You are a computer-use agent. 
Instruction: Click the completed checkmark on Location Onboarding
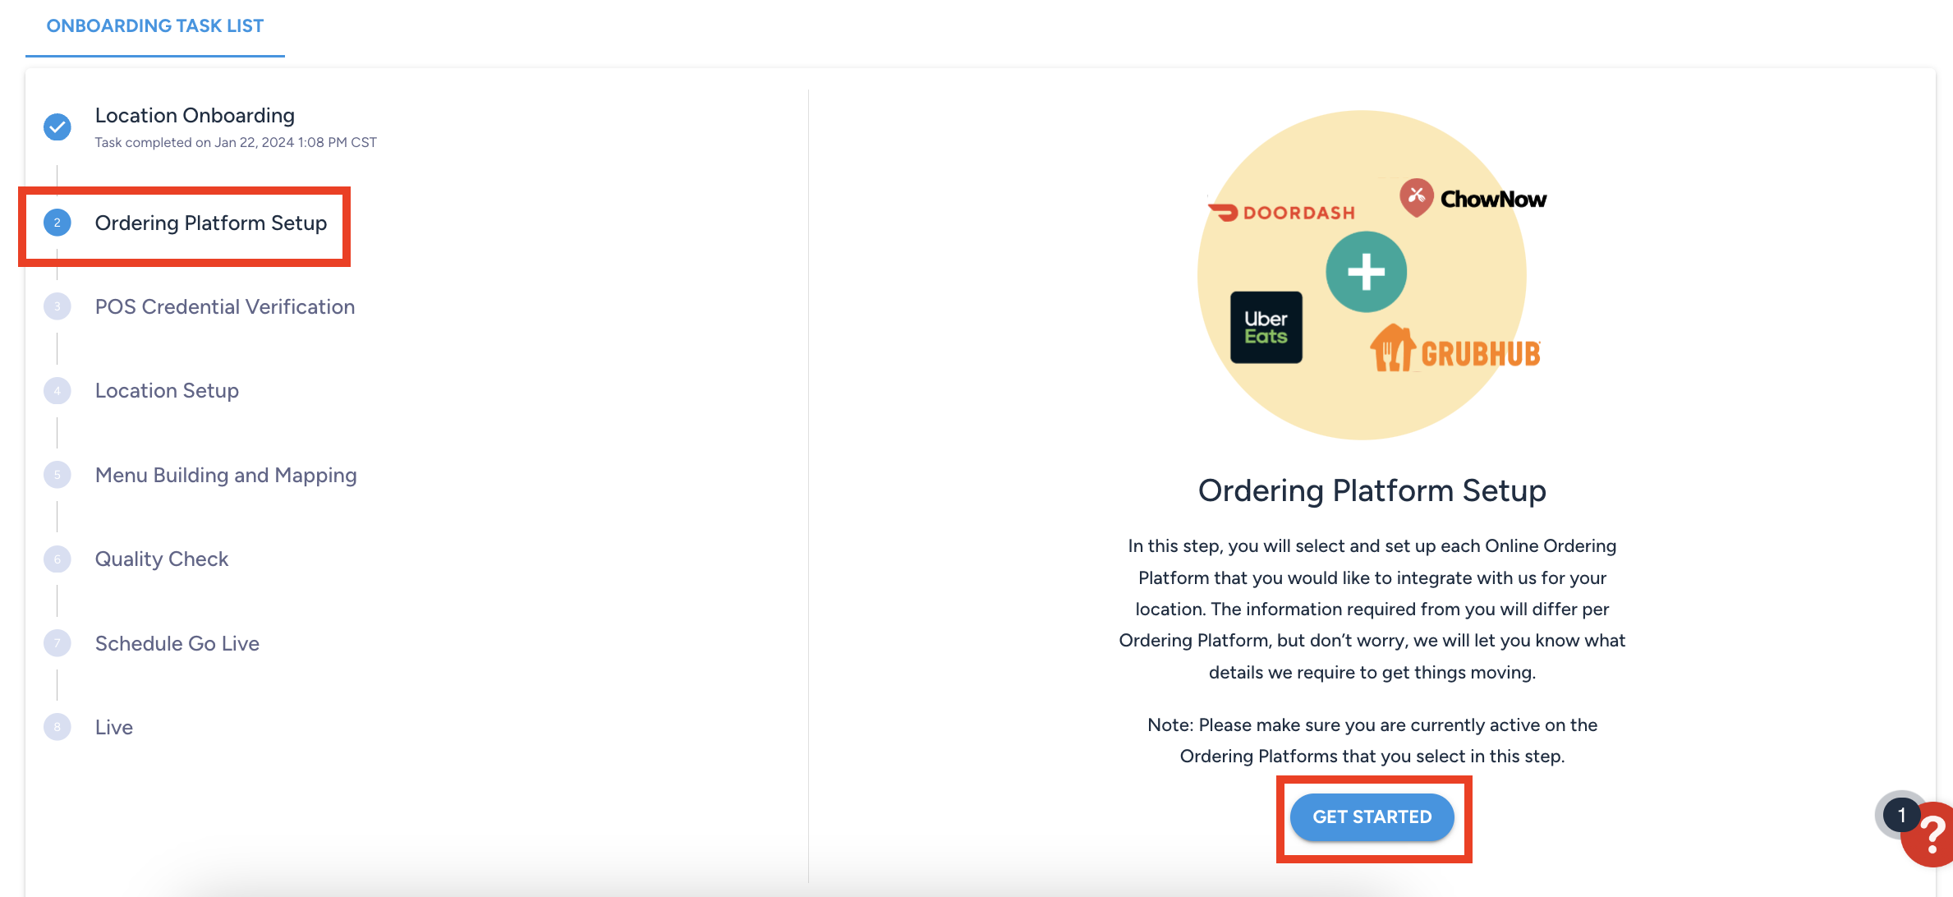click(56, 126)
